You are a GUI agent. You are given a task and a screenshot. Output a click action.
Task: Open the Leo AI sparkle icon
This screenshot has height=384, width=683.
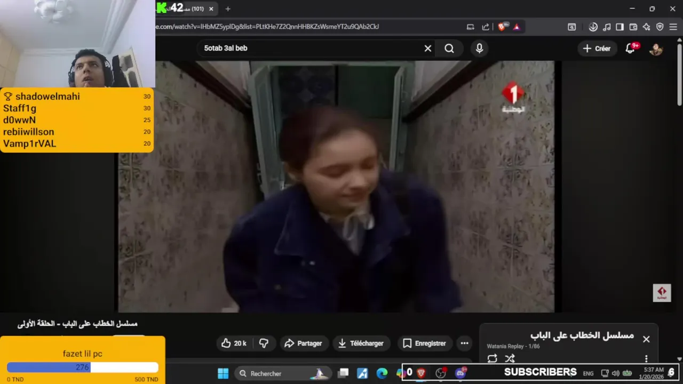point(646,27)
